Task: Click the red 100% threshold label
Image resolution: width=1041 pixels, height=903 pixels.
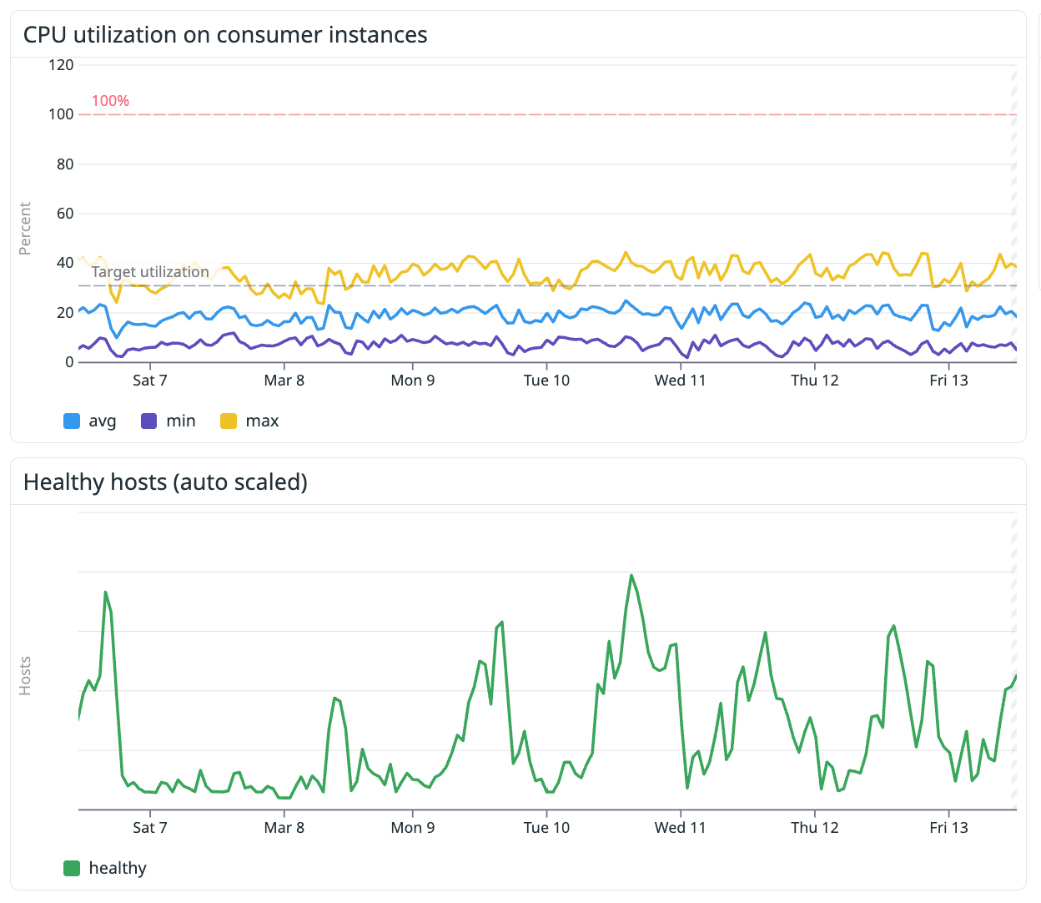Action: point(110,101)
